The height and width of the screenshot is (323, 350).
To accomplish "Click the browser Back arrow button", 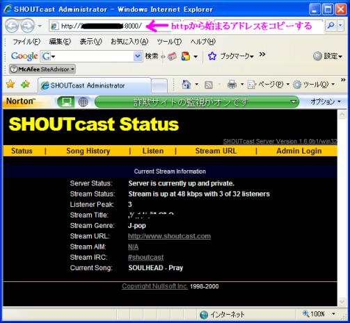I will click(12, 26).
